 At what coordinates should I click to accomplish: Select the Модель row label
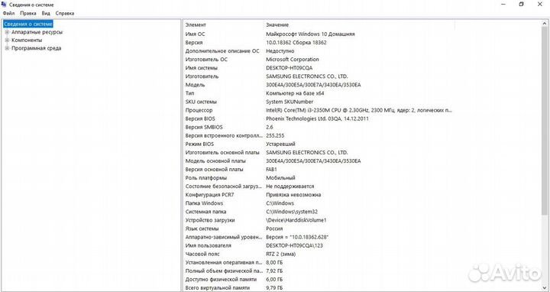pos(195,85)
